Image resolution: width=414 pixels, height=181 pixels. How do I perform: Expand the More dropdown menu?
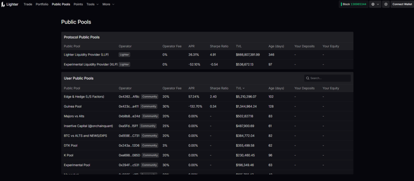108,4
